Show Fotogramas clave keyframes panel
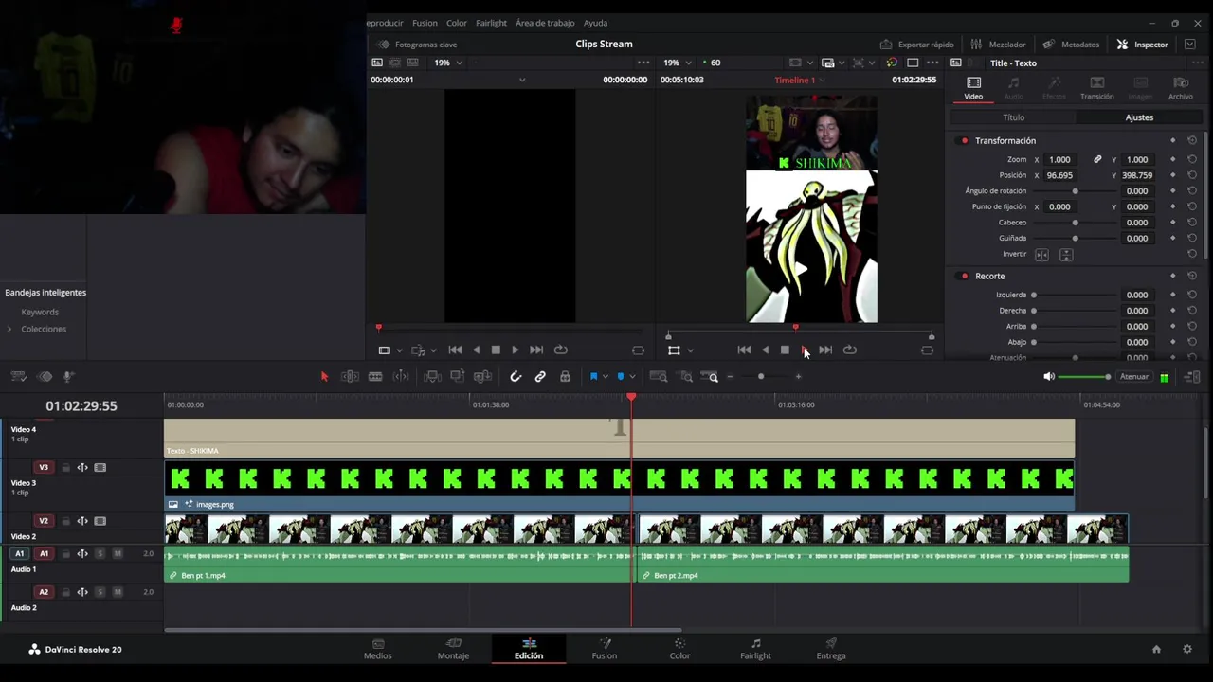This screenshot has height=682, width=1213. (x=417, y=45)
